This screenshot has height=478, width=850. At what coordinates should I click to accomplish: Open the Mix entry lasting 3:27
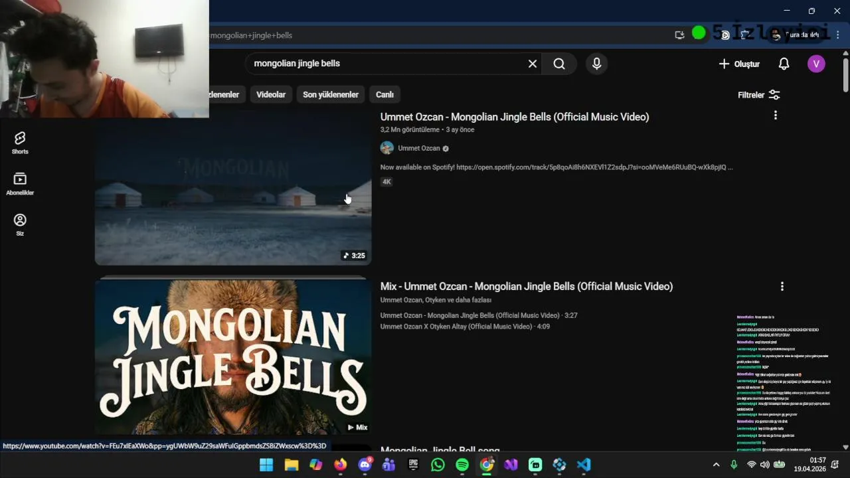479,315
